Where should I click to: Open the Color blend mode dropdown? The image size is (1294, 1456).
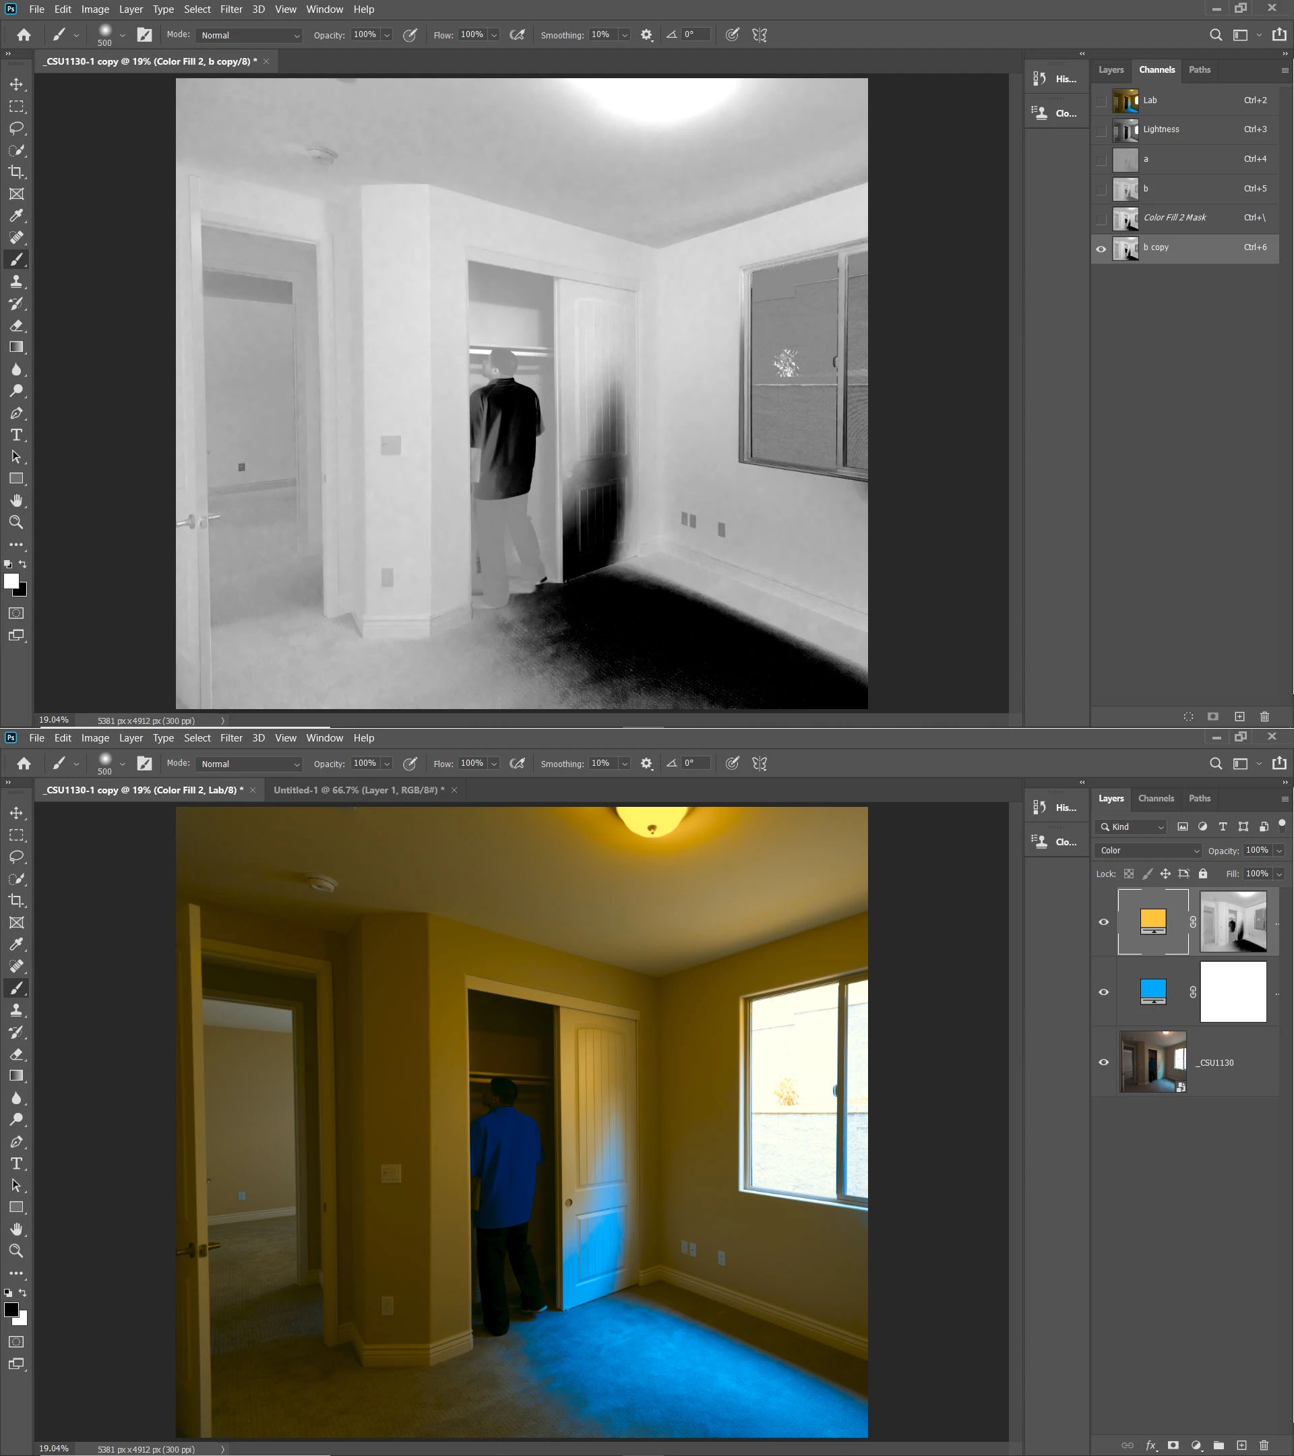[1148, 851]
